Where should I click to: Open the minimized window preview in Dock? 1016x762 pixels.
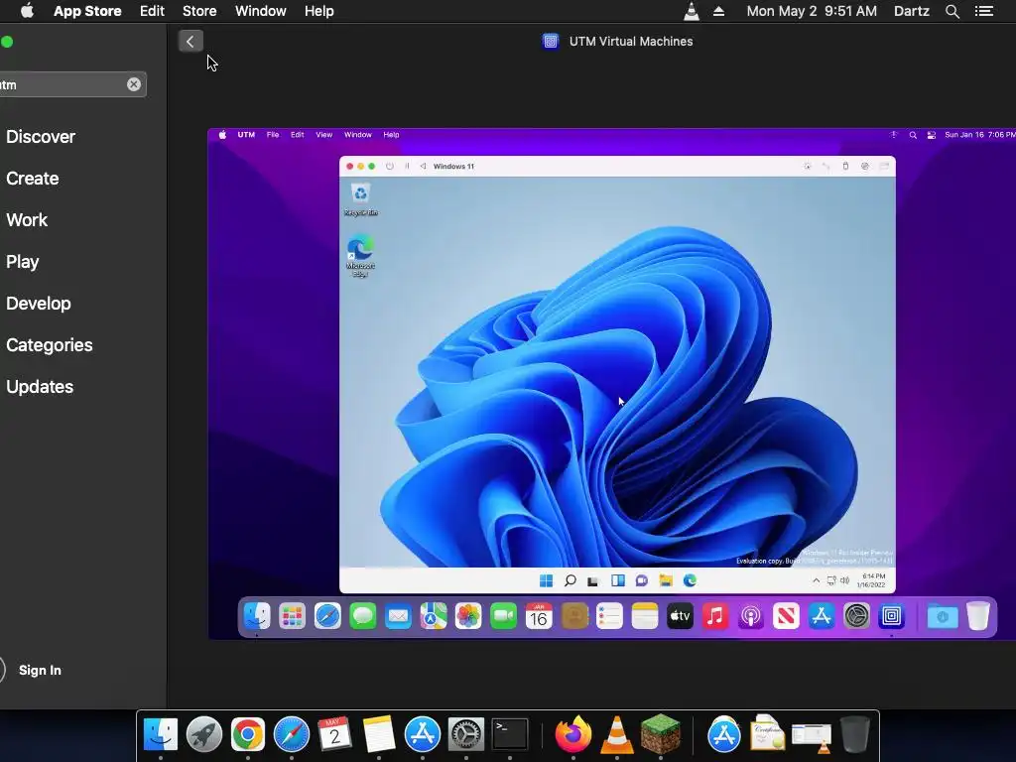[x=812, y=737]
